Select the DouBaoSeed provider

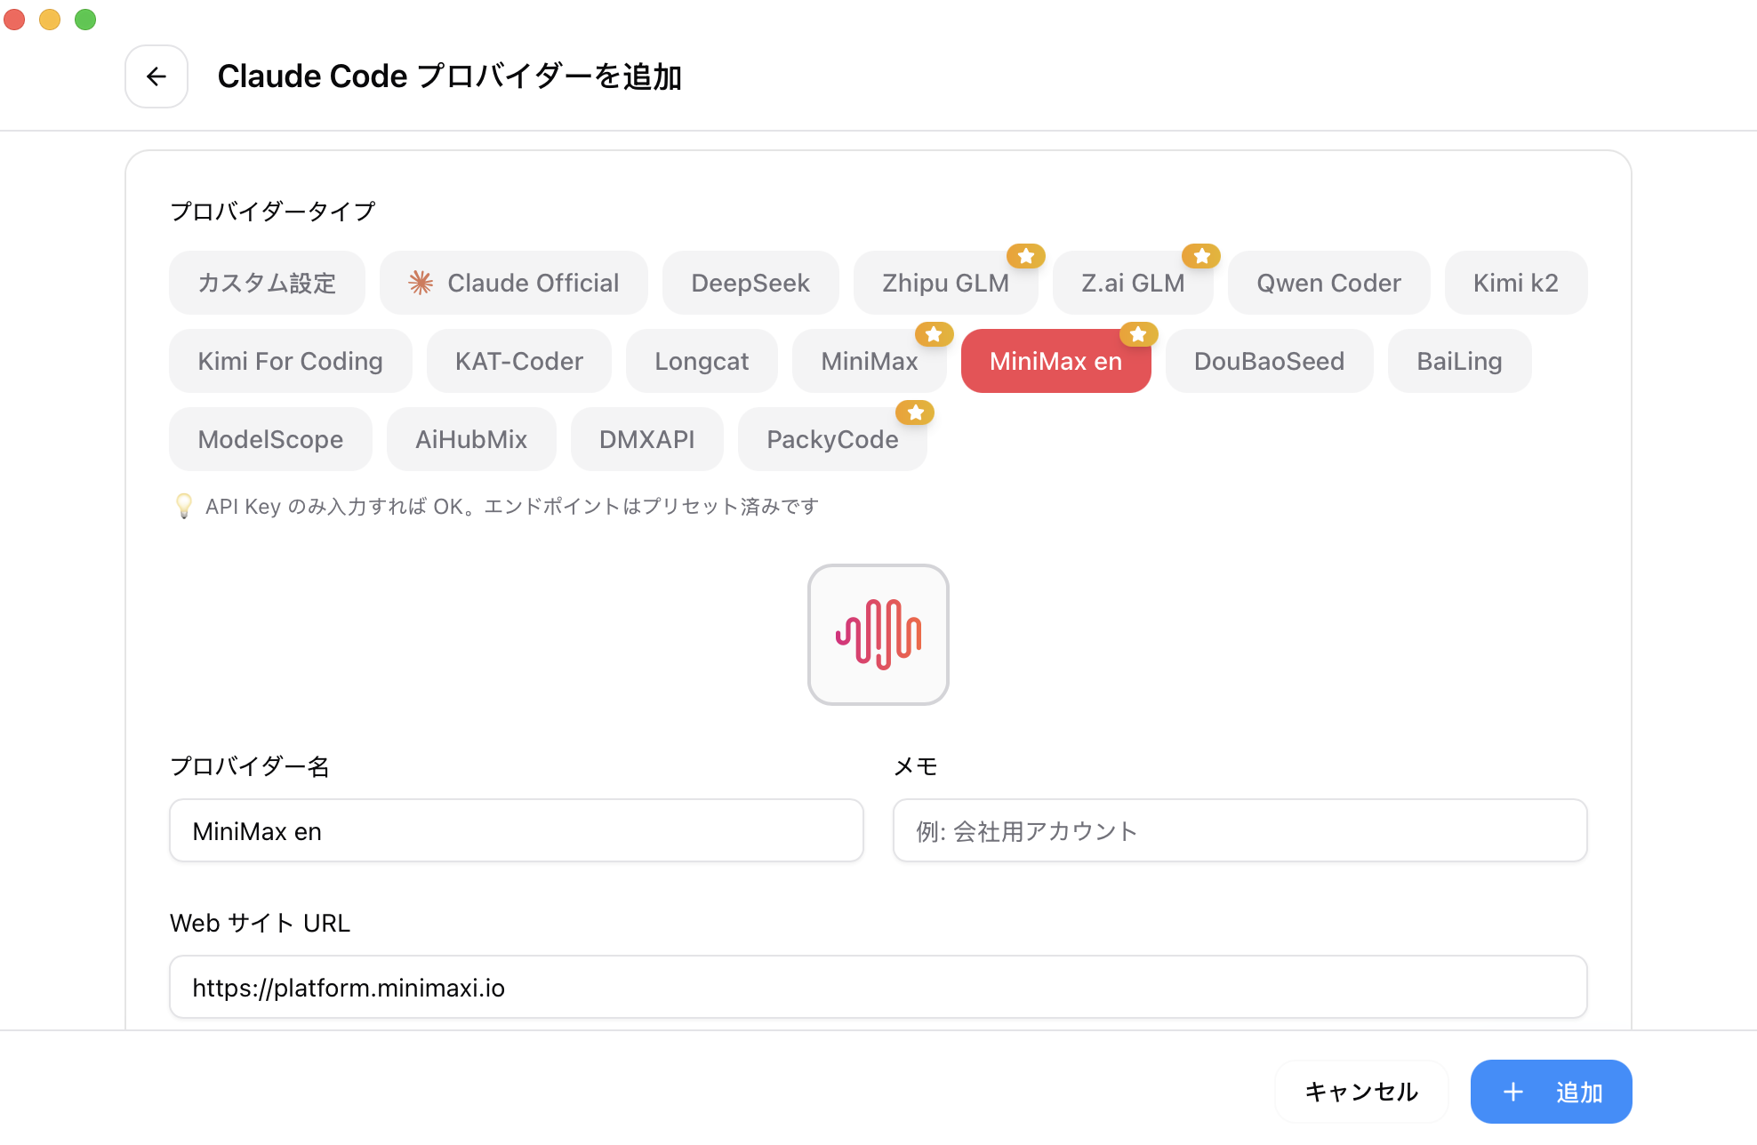coord(1269,361)
